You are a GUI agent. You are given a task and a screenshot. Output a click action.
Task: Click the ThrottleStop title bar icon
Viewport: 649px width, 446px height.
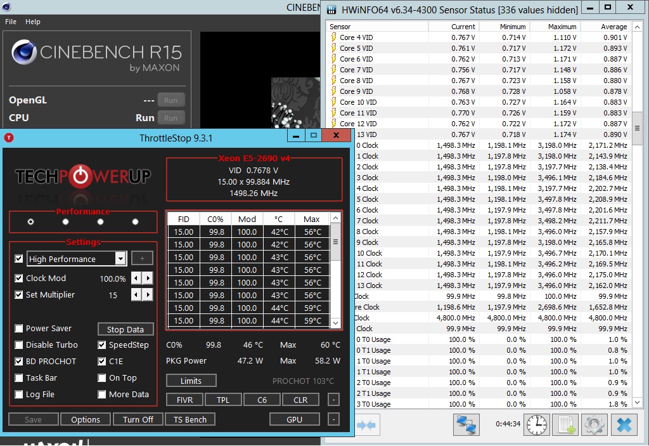(9, 138)
